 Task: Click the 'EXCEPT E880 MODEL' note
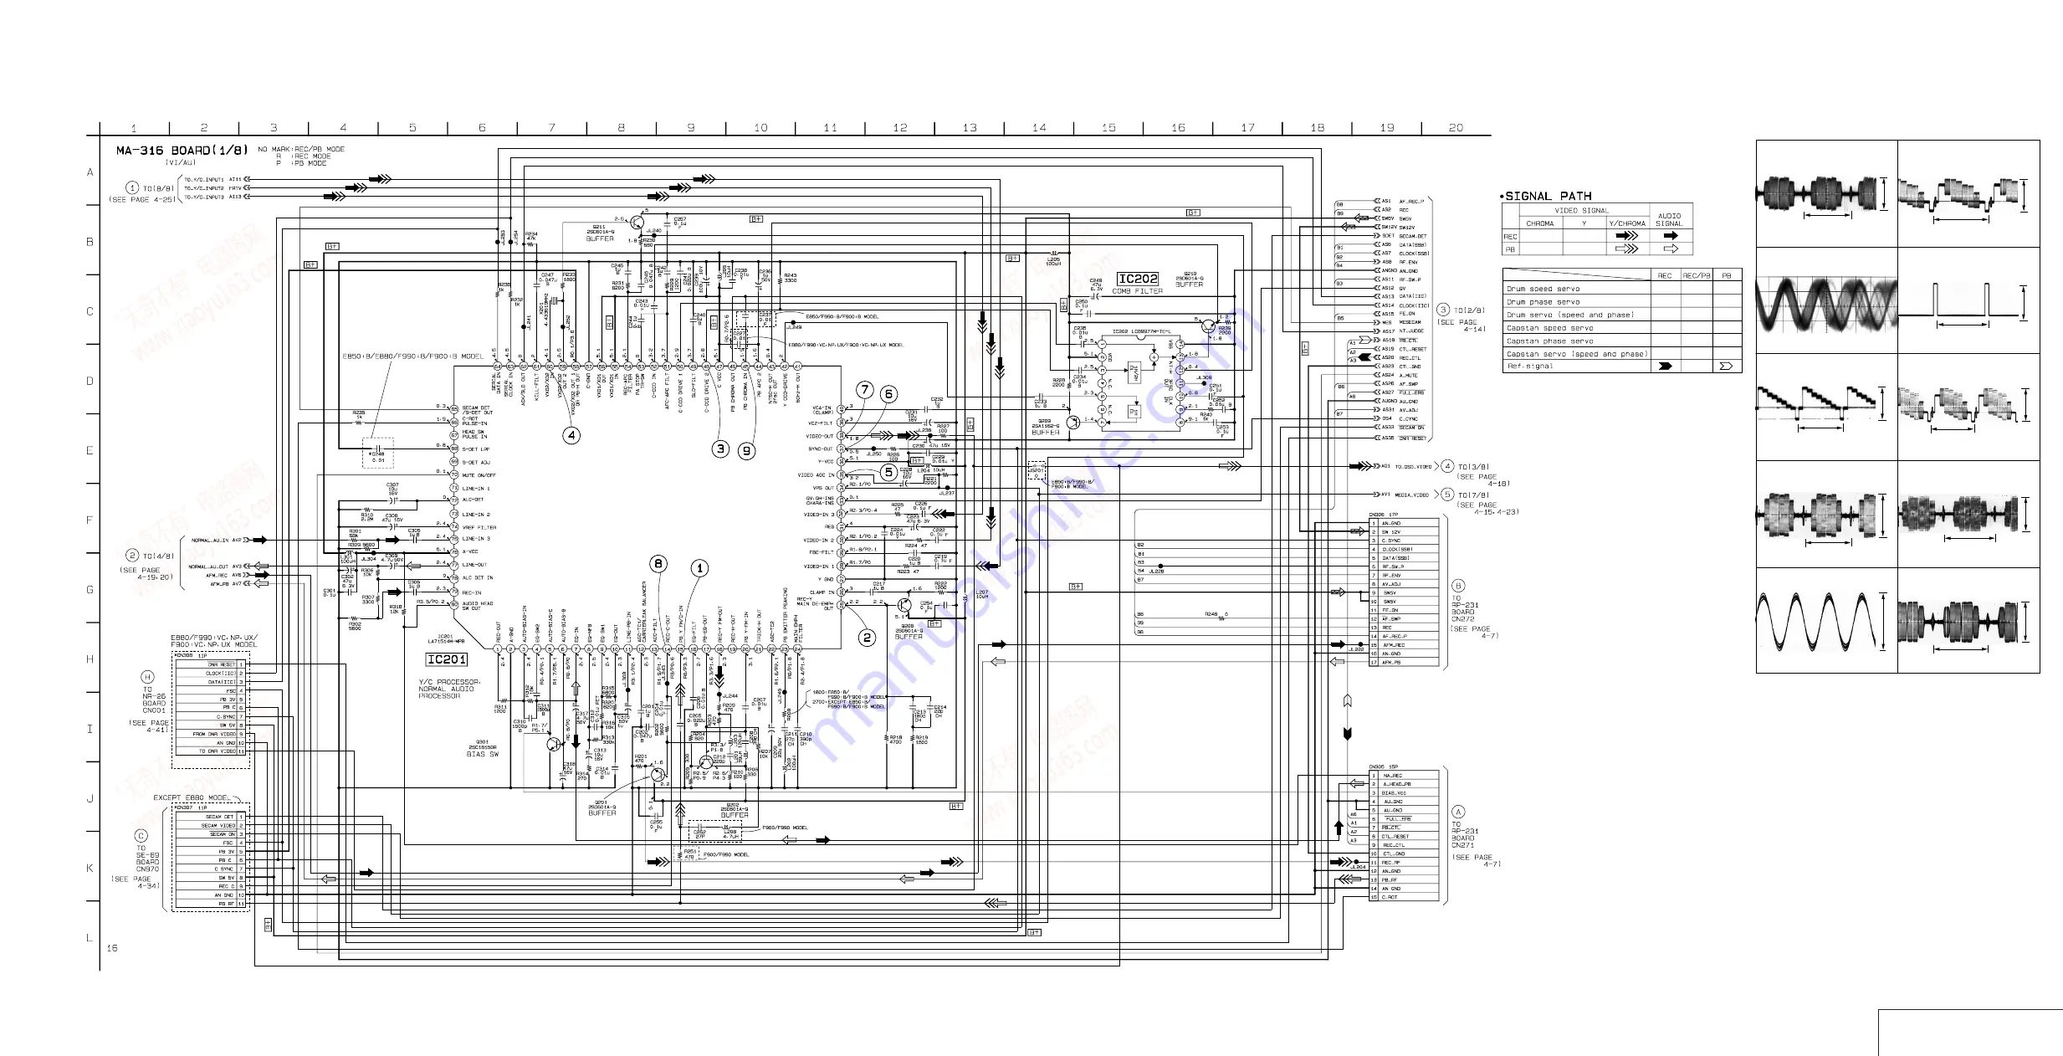coord(192,797)
